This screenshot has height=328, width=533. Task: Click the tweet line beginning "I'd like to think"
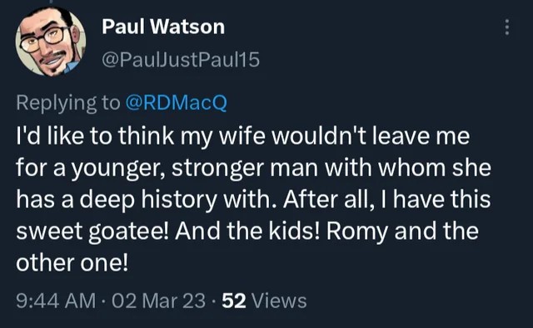[x=243, y=136]
